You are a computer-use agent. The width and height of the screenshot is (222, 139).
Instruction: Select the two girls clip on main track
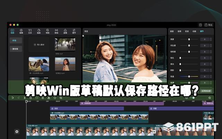90,131
